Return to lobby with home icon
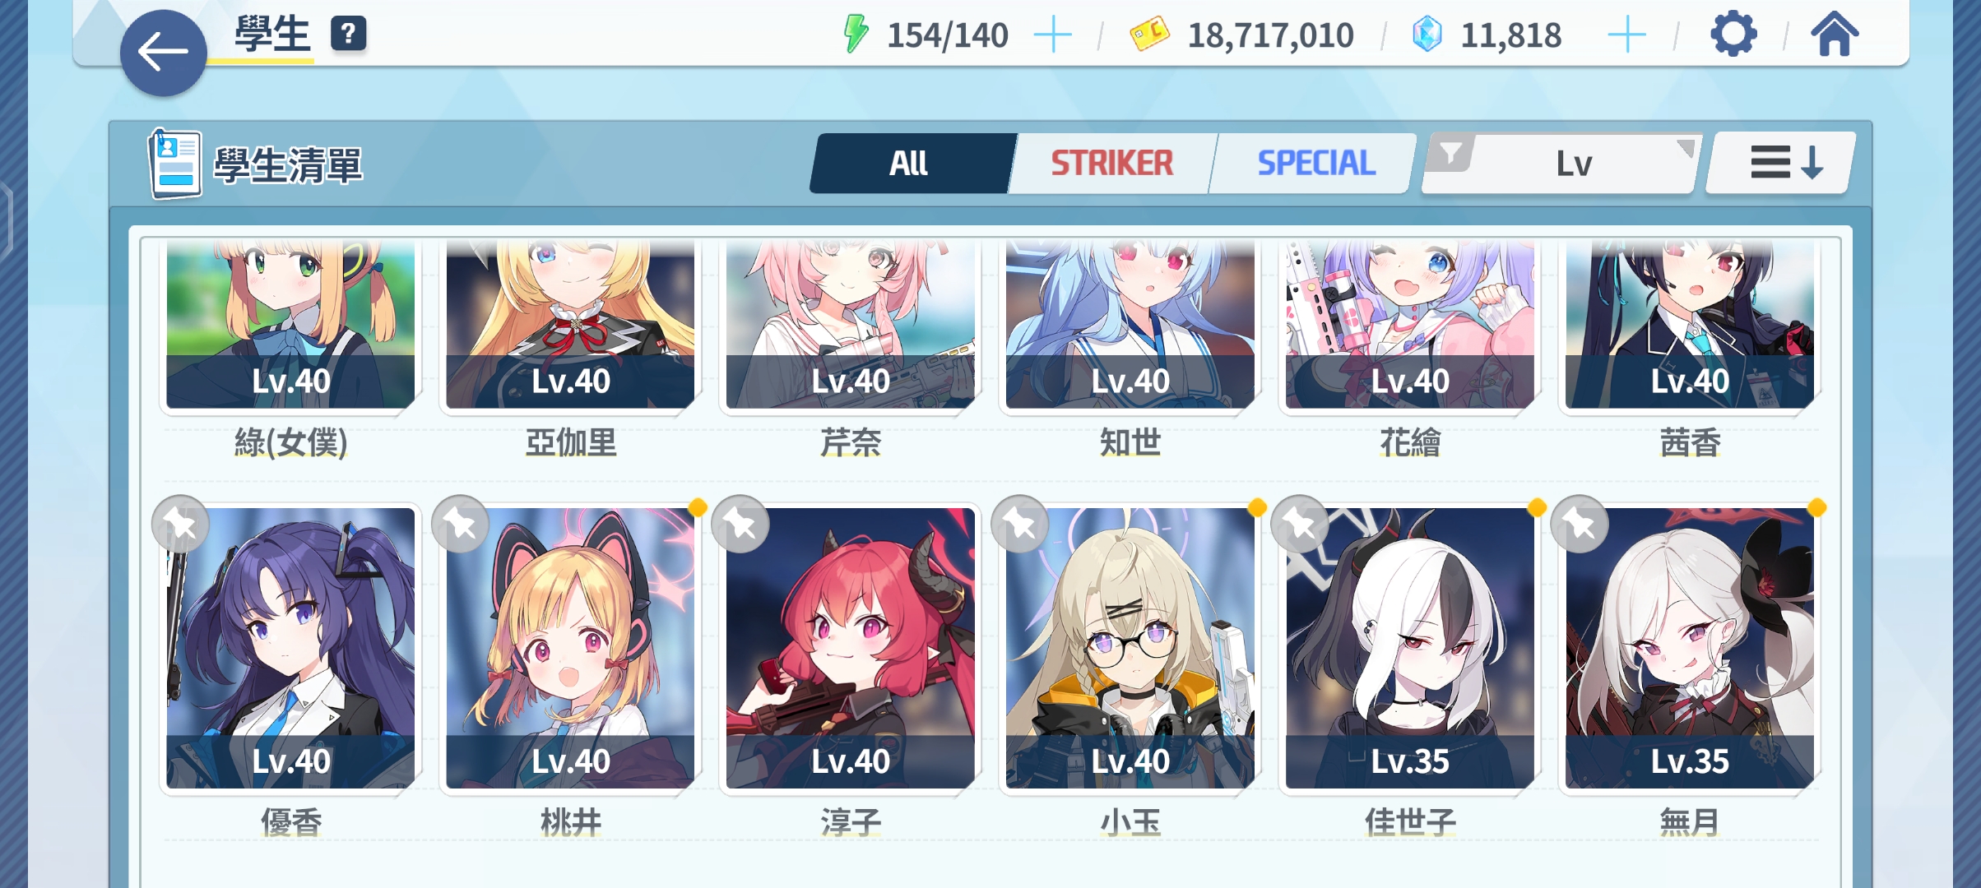 pyautogui.click(x=1834, y=35)
